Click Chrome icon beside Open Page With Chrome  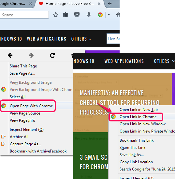coord(4,106)
